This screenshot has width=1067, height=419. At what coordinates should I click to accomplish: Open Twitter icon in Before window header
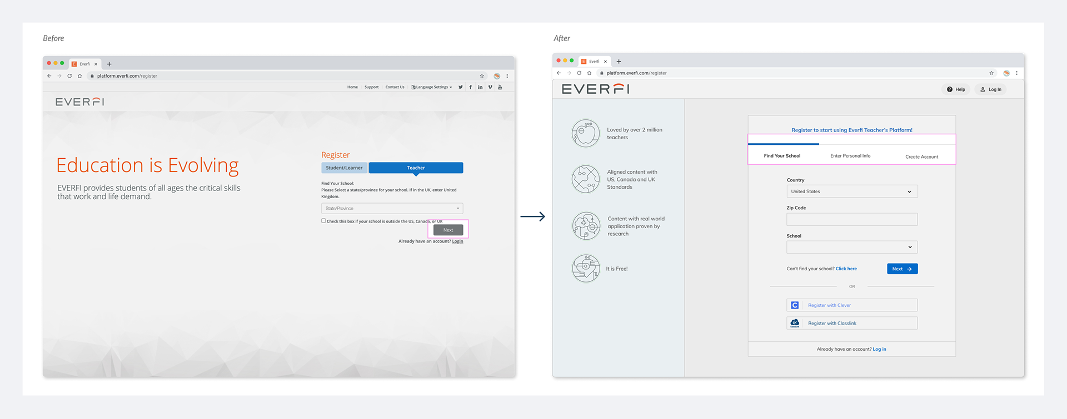(461, 87)
